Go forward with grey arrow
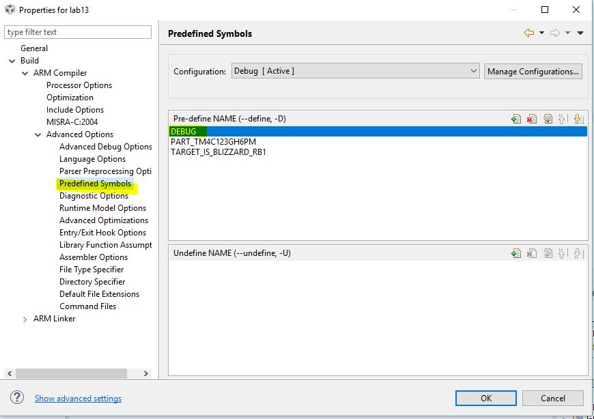This screenshot has height=419, width=594. [x=555, y=33]
